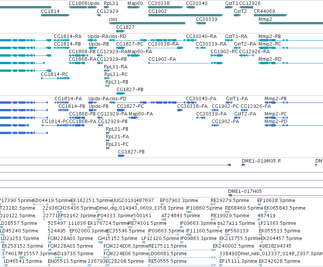The width and height of the screenshot is (323, 267).
Task: Click the CG1814 gene label
Action: tap(50, 11)
